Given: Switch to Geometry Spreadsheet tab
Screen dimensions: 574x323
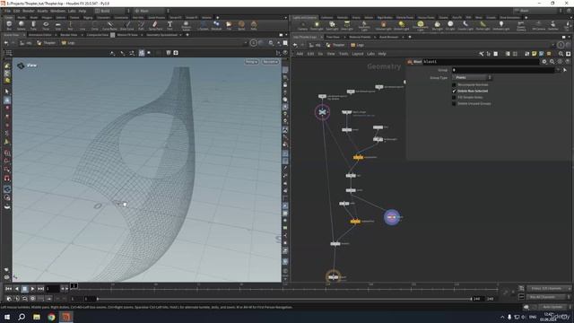Looking at the screenshot, I should click(161, 35).
